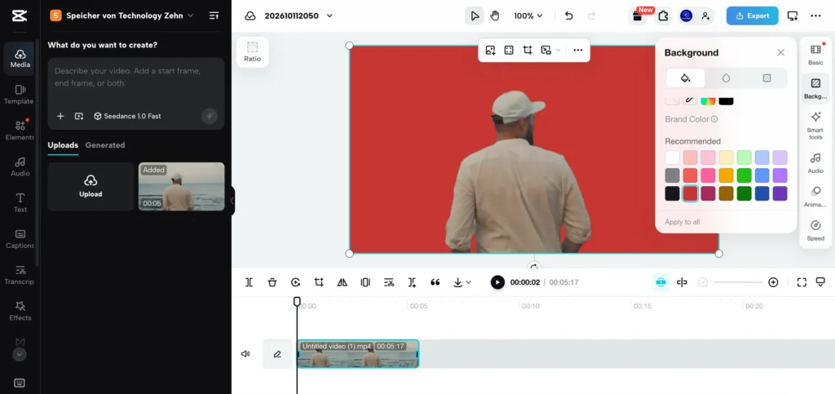This screenshot has width=835, height=394.
Task: Open the Effects section
Action: pos(20,311)
